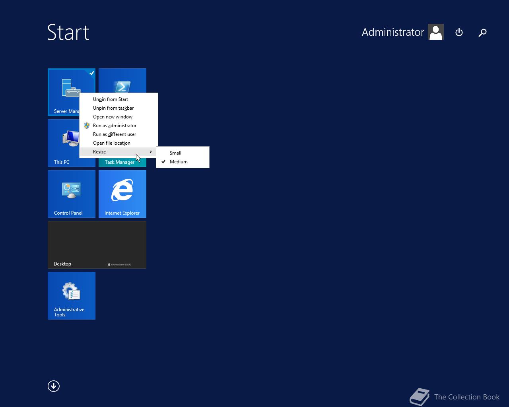Set tile size to Small
This screenshot has height=407, width=509.
(183, 153)
